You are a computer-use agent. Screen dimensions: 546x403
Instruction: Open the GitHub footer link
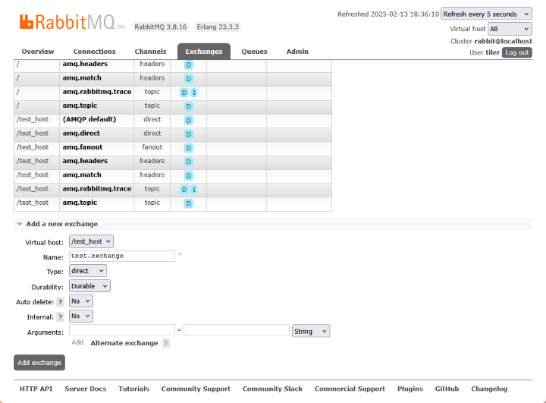pos(447,389)
